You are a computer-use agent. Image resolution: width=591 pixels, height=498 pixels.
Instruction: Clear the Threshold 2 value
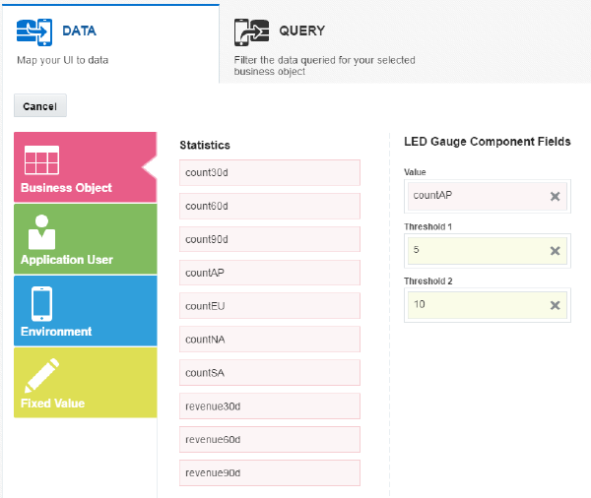555,305
